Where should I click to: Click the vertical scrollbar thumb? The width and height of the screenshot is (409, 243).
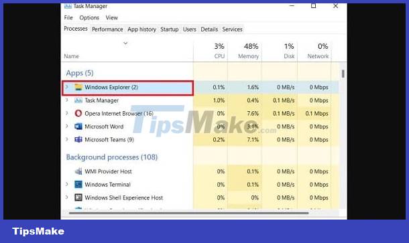tap(343, 74)
